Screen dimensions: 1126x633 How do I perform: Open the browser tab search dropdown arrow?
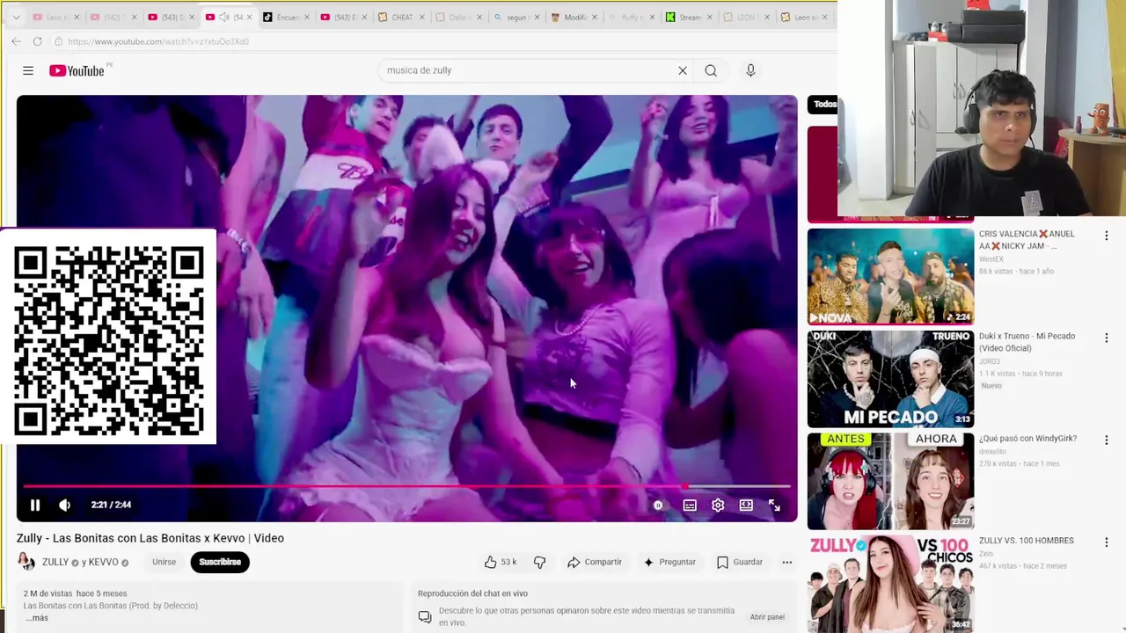16,17
